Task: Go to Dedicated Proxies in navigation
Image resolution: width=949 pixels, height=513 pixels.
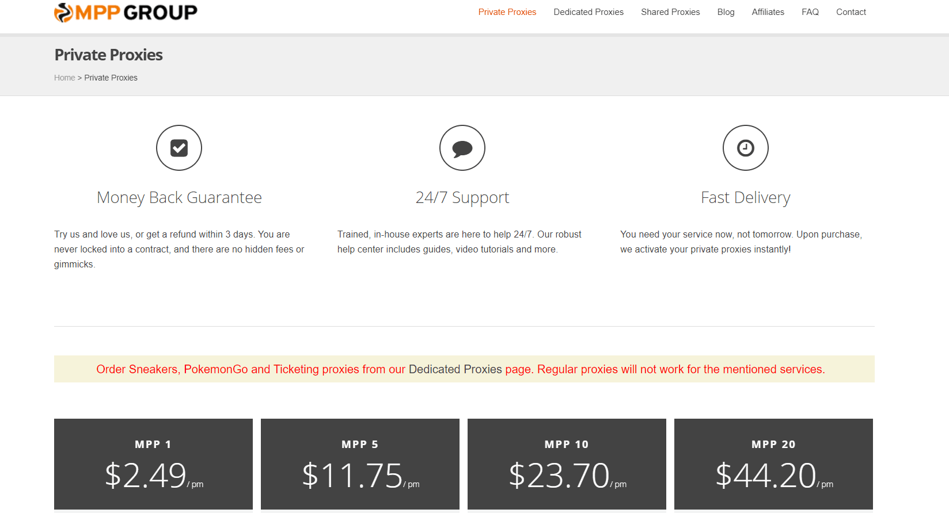Action: tap(589, 12)
